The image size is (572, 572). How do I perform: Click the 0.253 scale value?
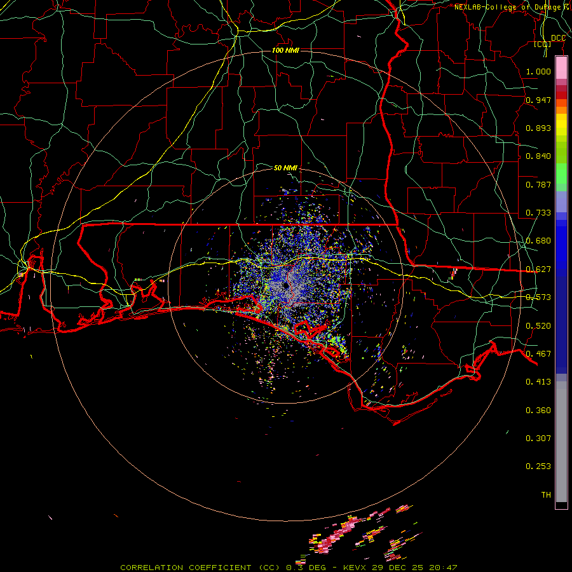click(x=538, y=466)
